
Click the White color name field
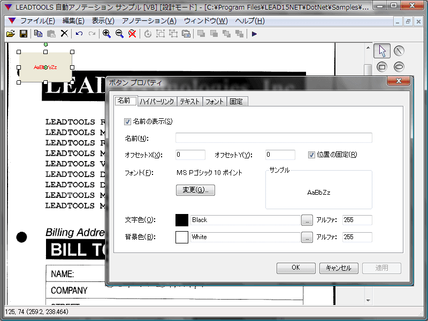tap(246, 237)
